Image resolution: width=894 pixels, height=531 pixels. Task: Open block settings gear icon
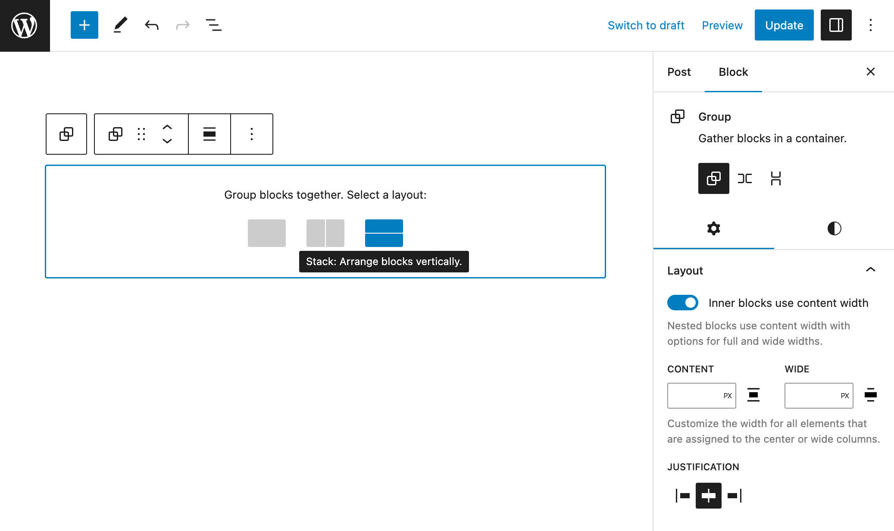tap(714, 229)
